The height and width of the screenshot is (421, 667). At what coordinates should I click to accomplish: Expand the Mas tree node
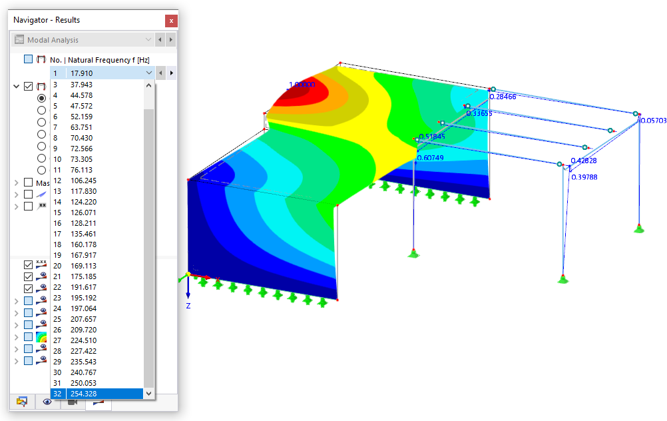tap(16, 183)
